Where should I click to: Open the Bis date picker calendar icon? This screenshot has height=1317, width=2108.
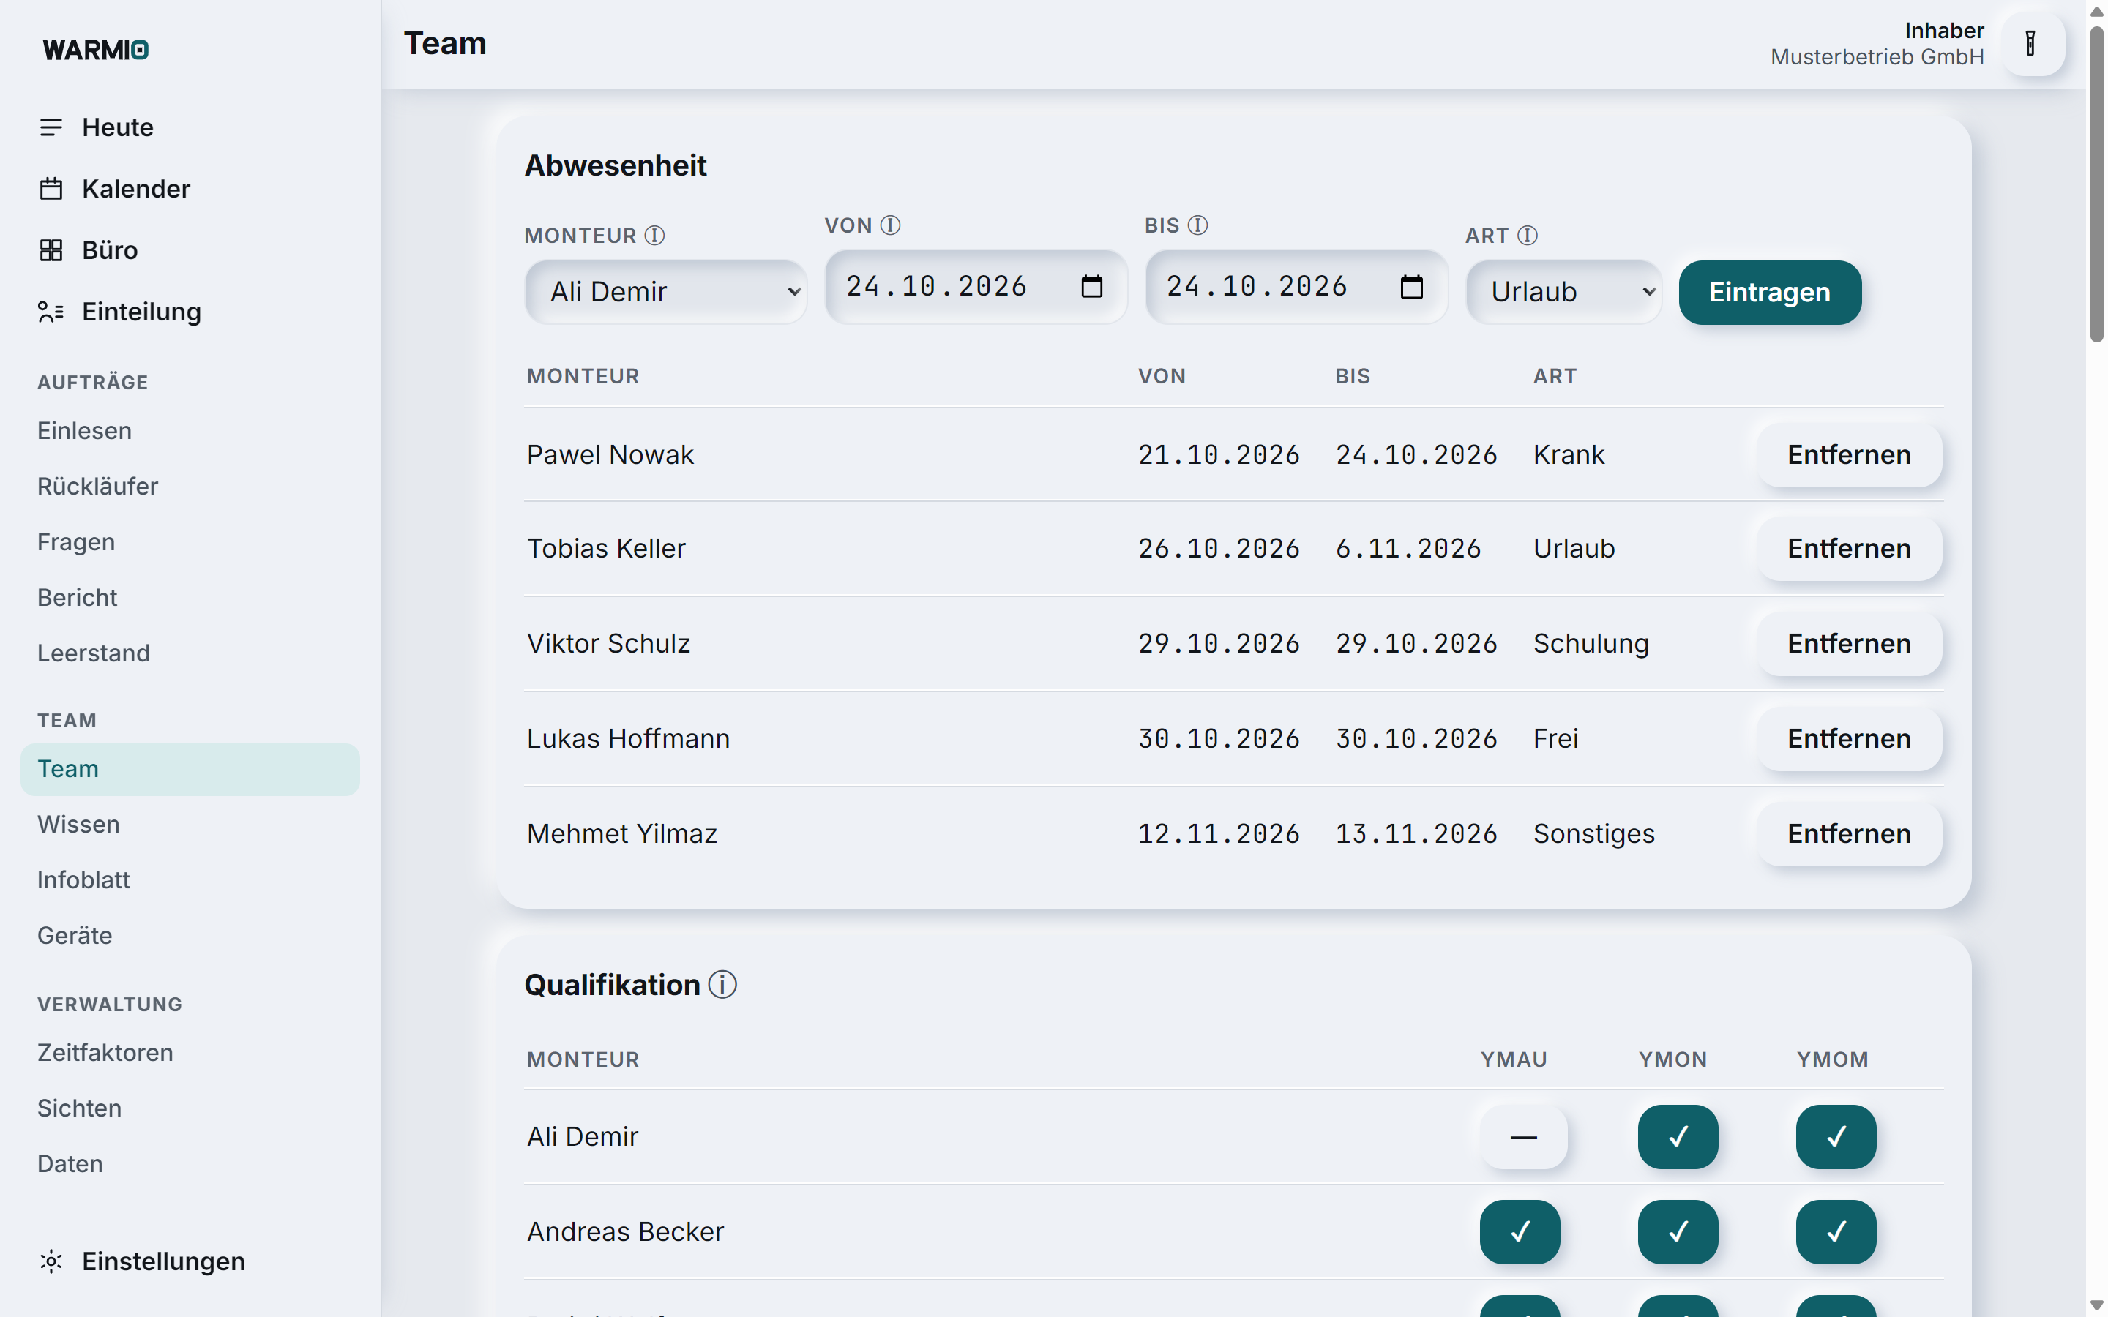coord(1411,287)
